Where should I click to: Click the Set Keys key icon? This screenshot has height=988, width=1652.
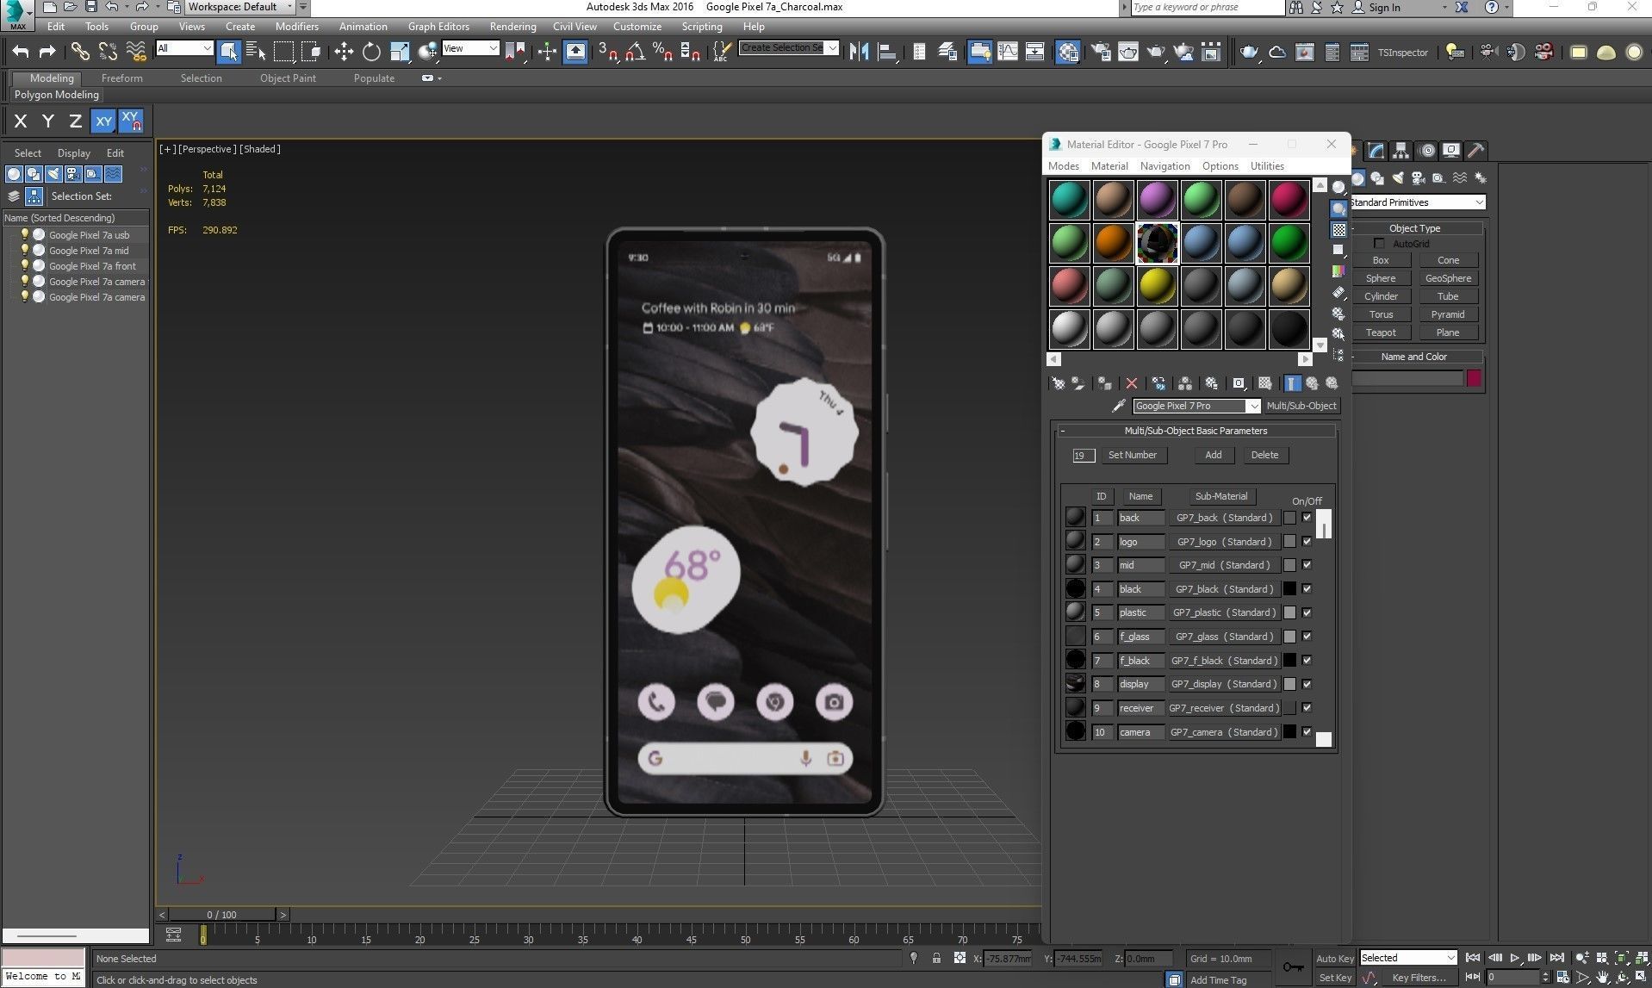[1293, 966]
